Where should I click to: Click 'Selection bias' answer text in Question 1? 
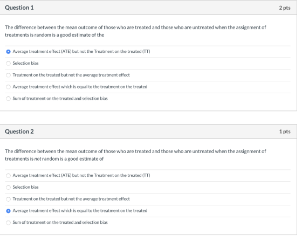click(x=26, y=63)
